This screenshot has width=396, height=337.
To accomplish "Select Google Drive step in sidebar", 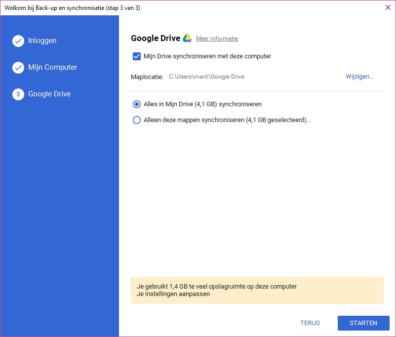I will [49, 94].
